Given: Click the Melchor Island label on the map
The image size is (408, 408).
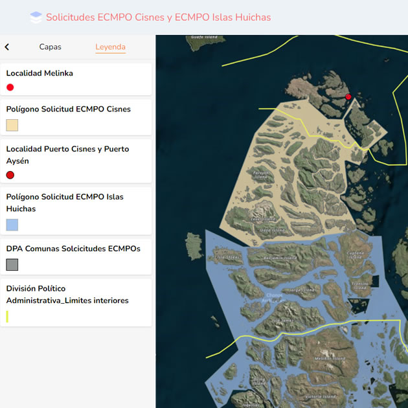Looking at the screenshot, I should [x=323, y=358].
